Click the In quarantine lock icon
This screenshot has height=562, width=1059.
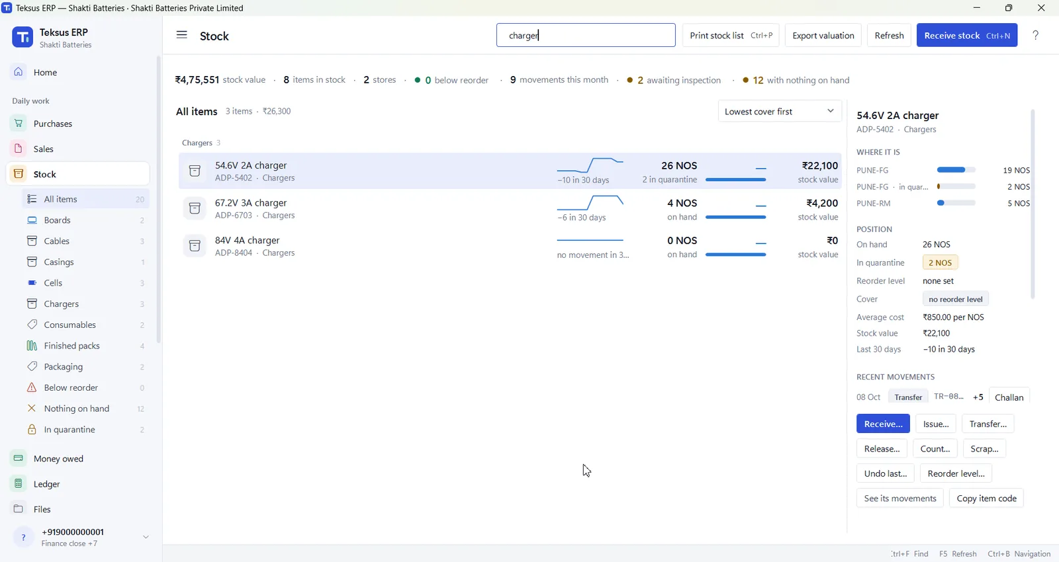pos(32,430)
